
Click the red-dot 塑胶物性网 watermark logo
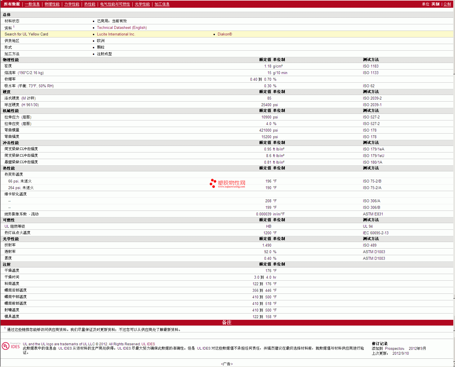(227, 183)
